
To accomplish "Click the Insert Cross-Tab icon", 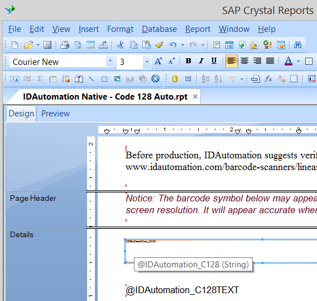I will coord(52,79).
